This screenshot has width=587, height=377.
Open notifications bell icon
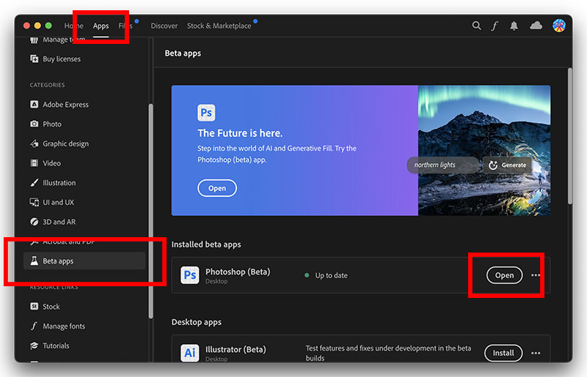point(514,26)
